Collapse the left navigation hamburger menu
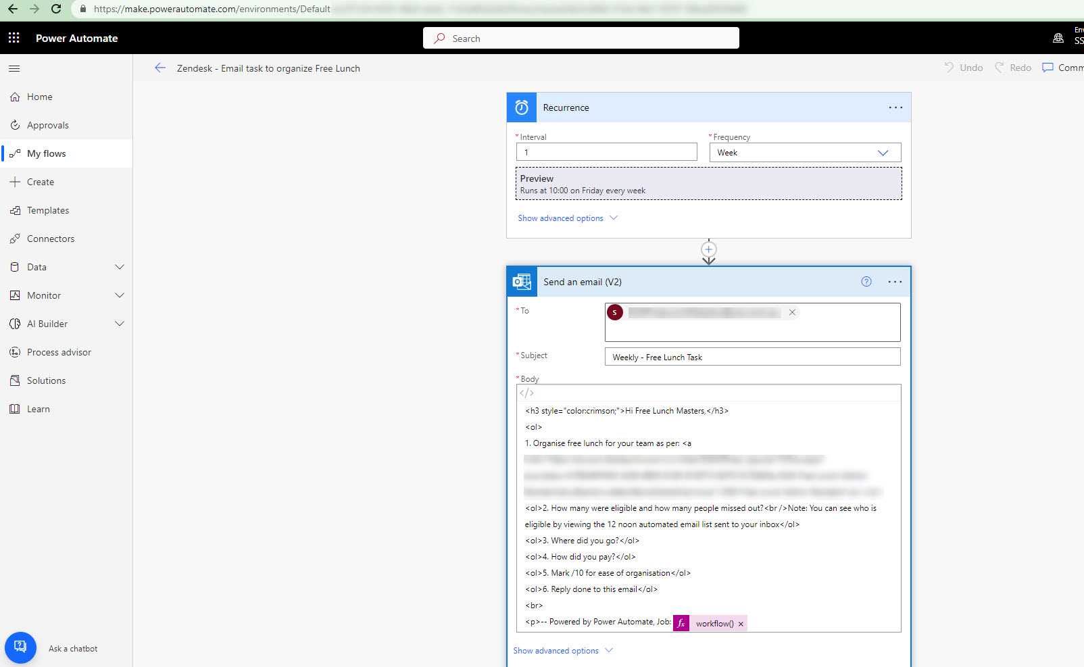This screenshot has height=667, width=1084. 14,68
